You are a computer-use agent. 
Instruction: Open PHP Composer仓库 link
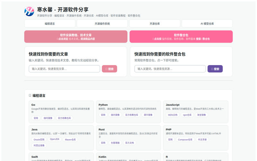[x=185, y=139]
